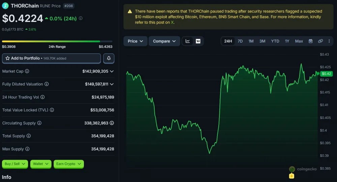Screen dimensions: 337x182
Task: Open the Compare dropdown
Action: 164,41
